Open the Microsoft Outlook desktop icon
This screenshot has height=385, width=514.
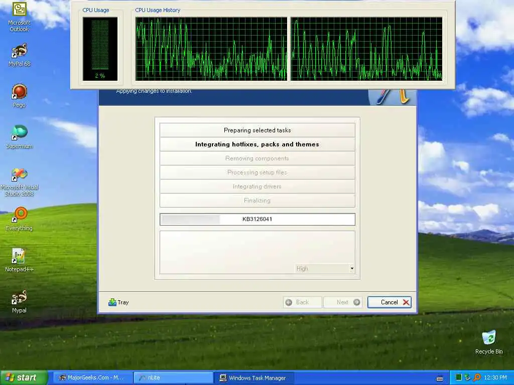pyautogui.click(x=19, y=17)
